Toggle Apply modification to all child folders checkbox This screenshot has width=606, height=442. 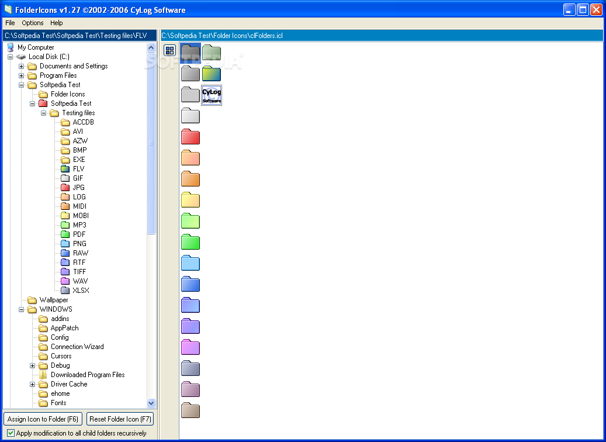pyautogui.click(x=11, y=433)
